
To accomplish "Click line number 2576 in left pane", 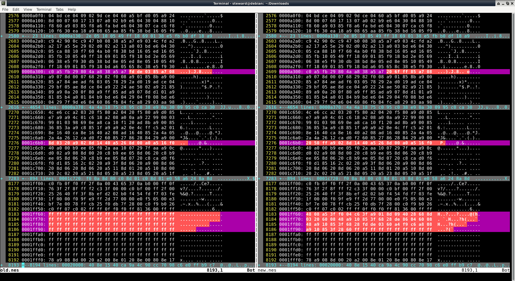I will point(13,16).
